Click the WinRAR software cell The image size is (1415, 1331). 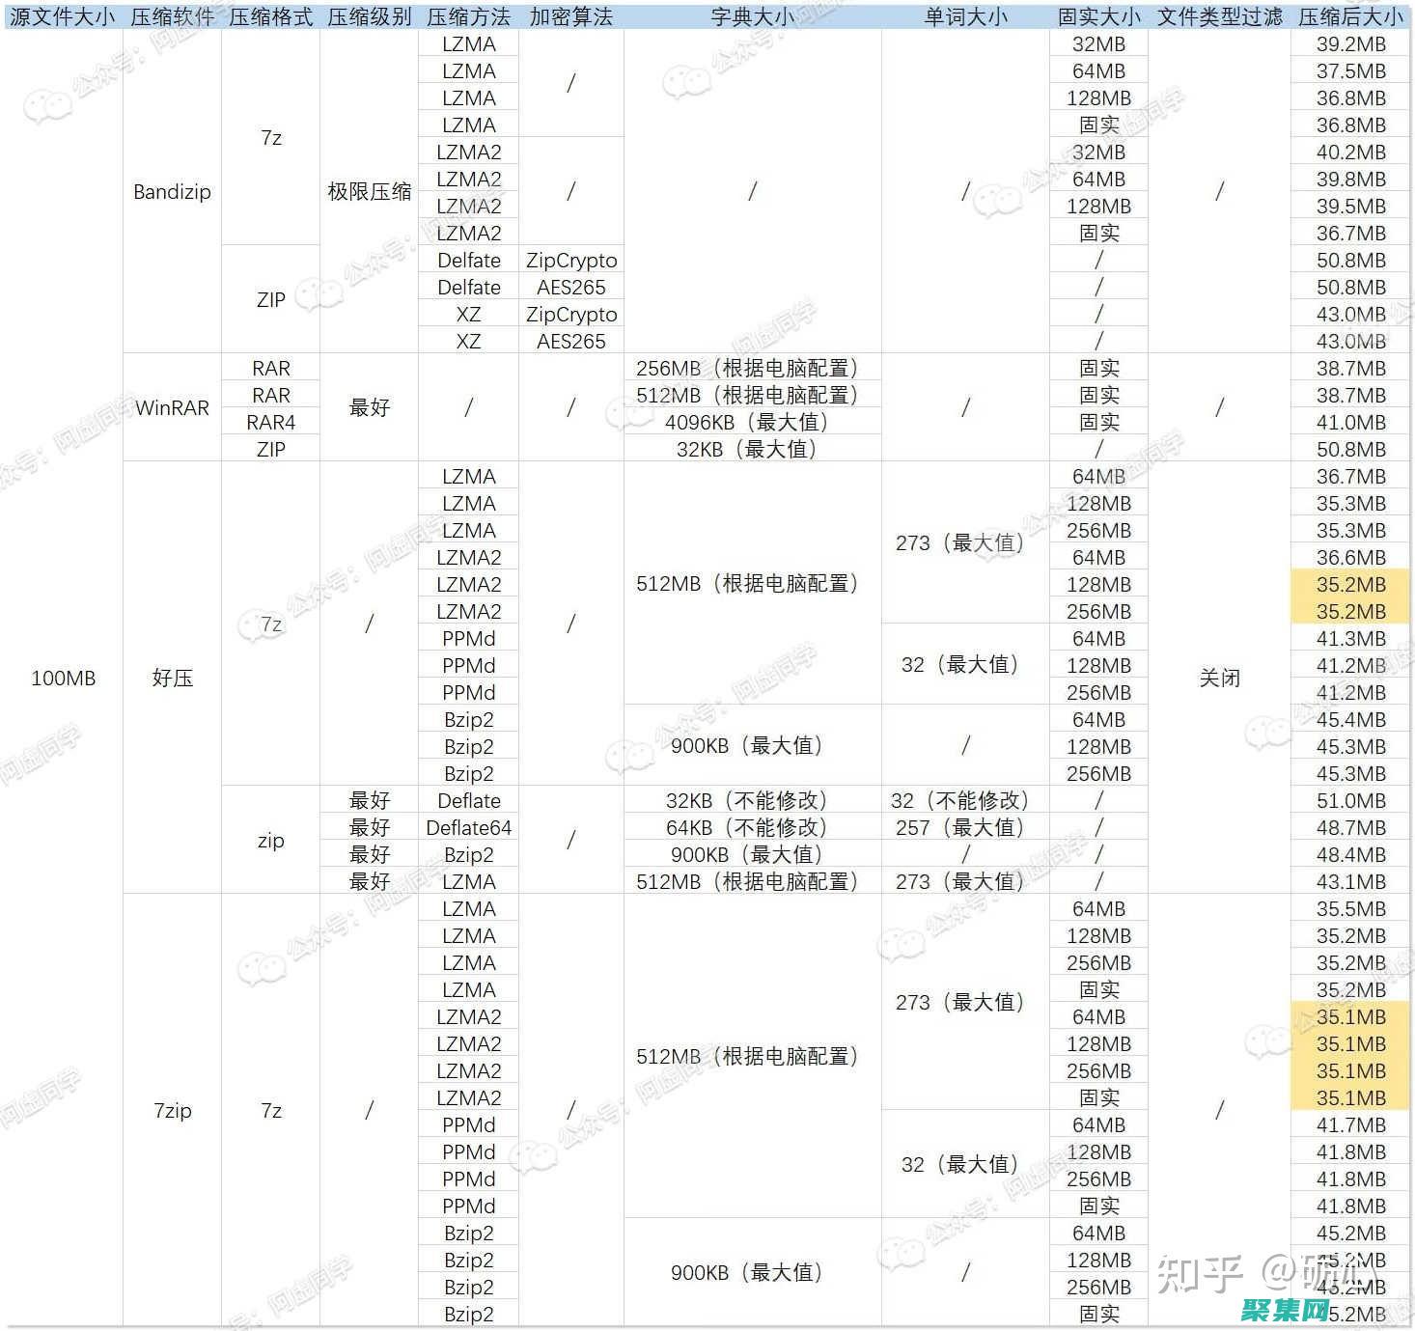(172, 407)
